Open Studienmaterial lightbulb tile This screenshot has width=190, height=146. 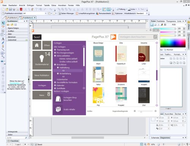point(42,60)
